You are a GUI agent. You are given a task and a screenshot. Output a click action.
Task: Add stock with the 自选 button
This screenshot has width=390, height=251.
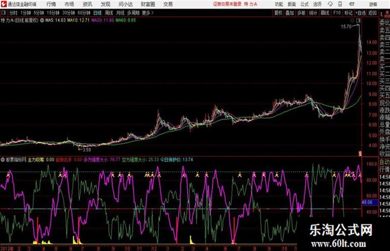coord(361,13)
